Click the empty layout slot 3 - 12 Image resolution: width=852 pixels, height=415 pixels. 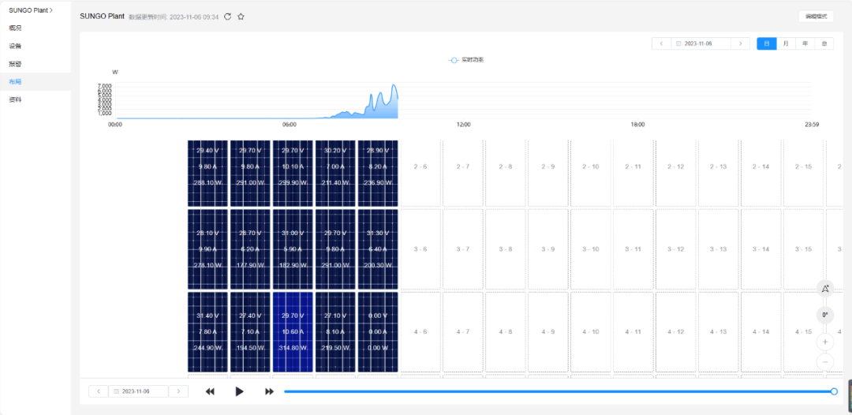pyautogui.click(x=676, y=249)
